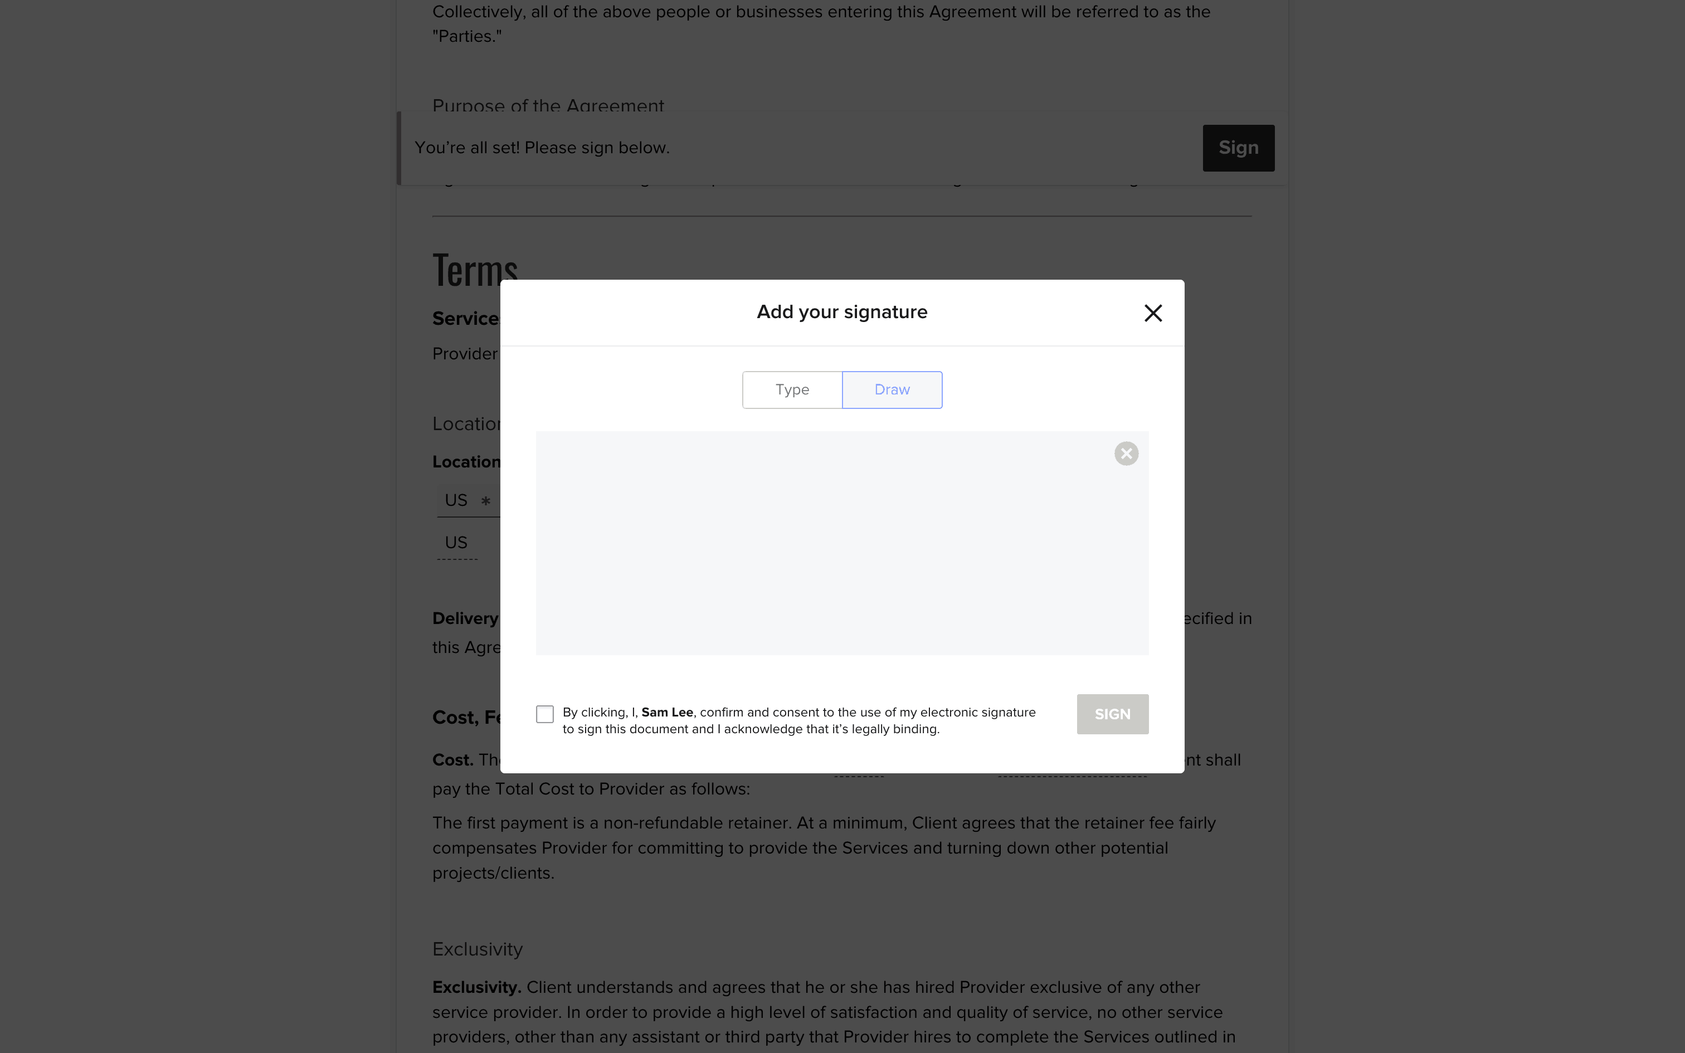
Task: Click the Exclusivity section heading
Action: click(x=478, y=949)
